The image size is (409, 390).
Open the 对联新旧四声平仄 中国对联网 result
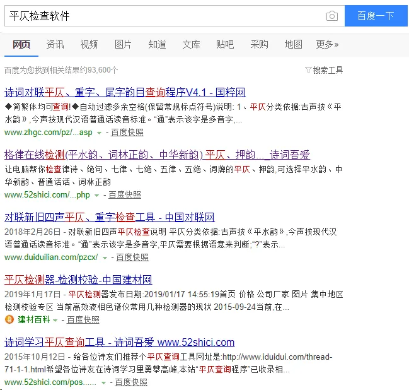click(110, 217)
